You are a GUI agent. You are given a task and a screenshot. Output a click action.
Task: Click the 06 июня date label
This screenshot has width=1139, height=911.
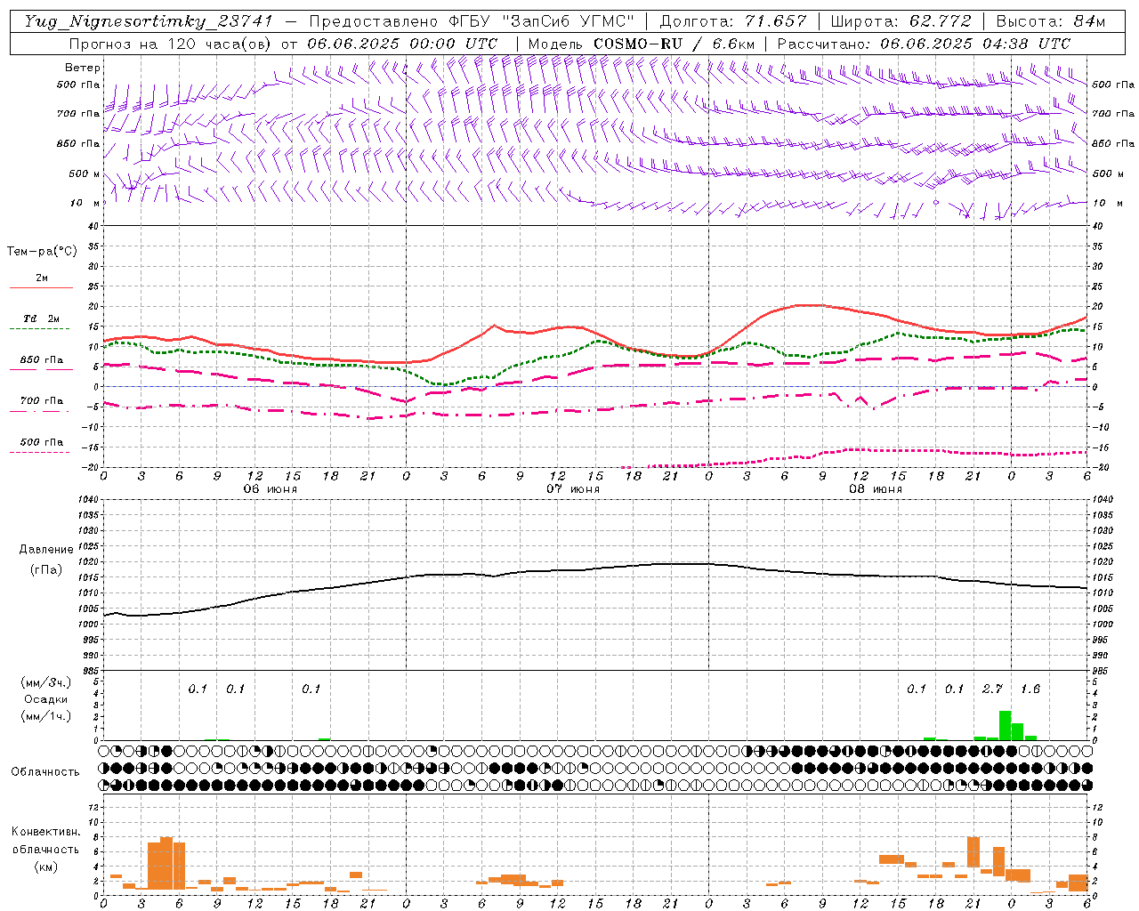click(271, 489)
